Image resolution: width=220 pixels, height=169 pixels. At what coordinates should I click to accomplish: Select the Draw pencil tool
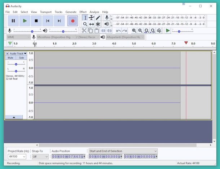pos(98,18)
